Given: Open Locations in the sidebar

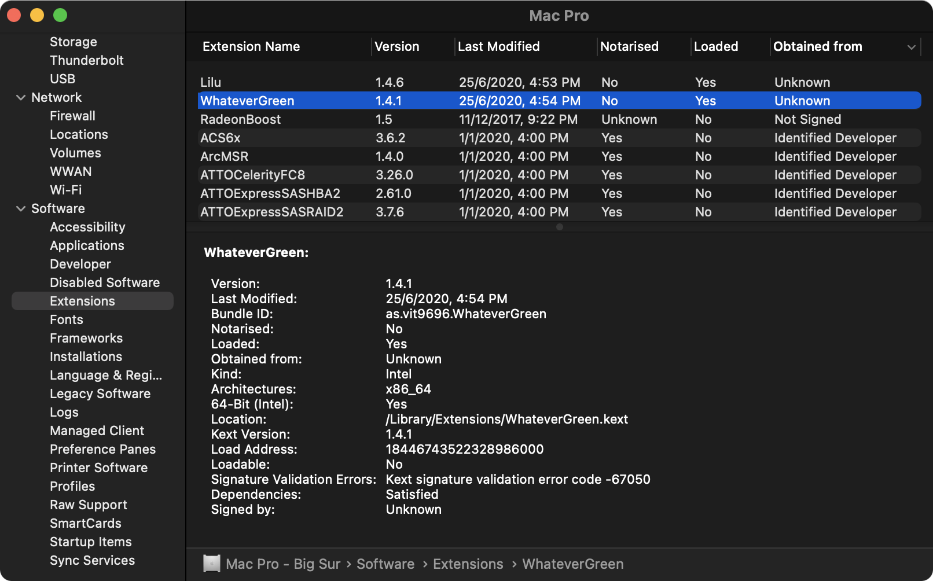Looking at the screenshot, I should (x=79, y=134).
